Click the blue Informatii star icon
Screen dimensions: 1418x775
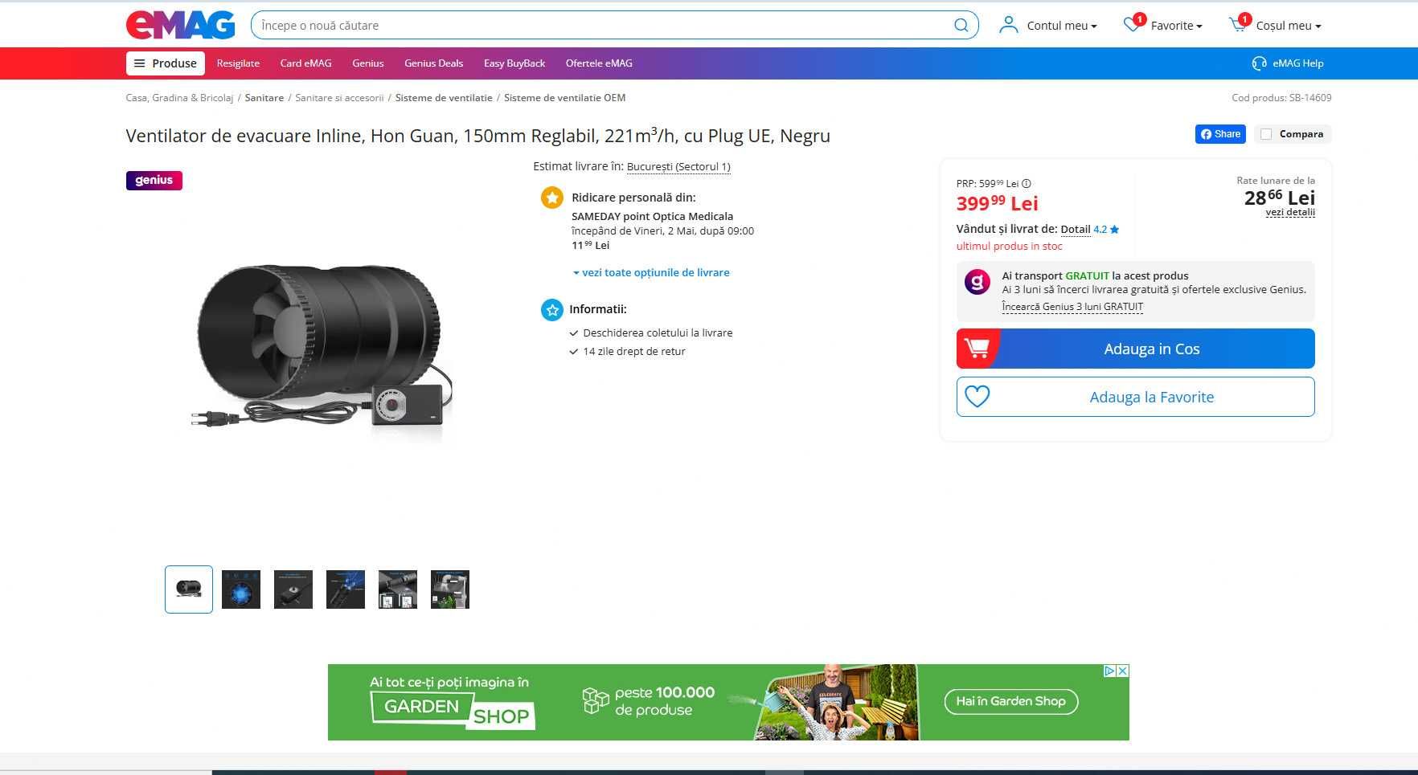(x=552, y=309)
